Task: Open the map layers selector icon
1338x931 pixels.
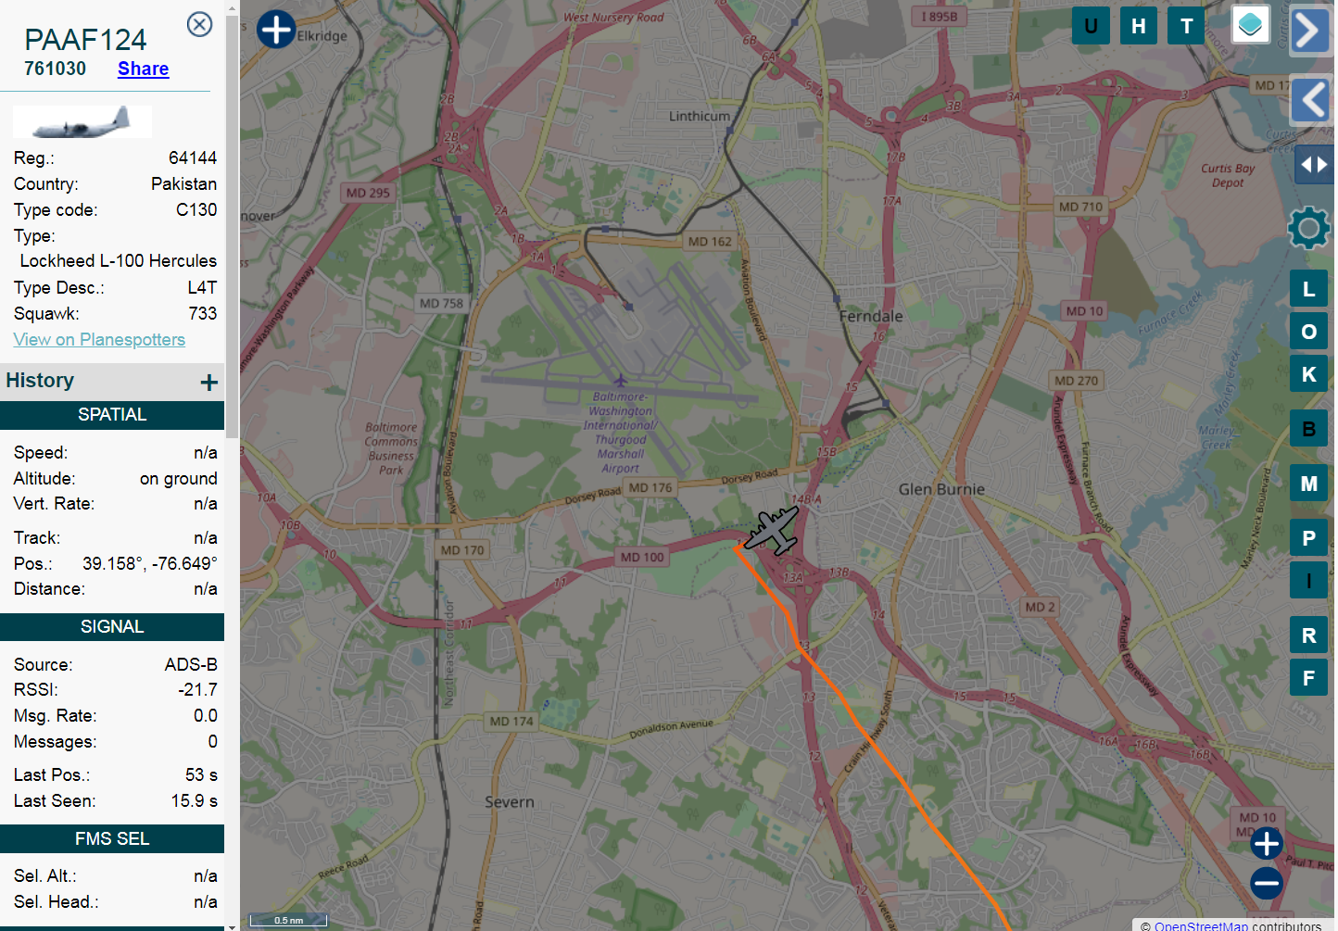Action: [x=1250, y=24]
